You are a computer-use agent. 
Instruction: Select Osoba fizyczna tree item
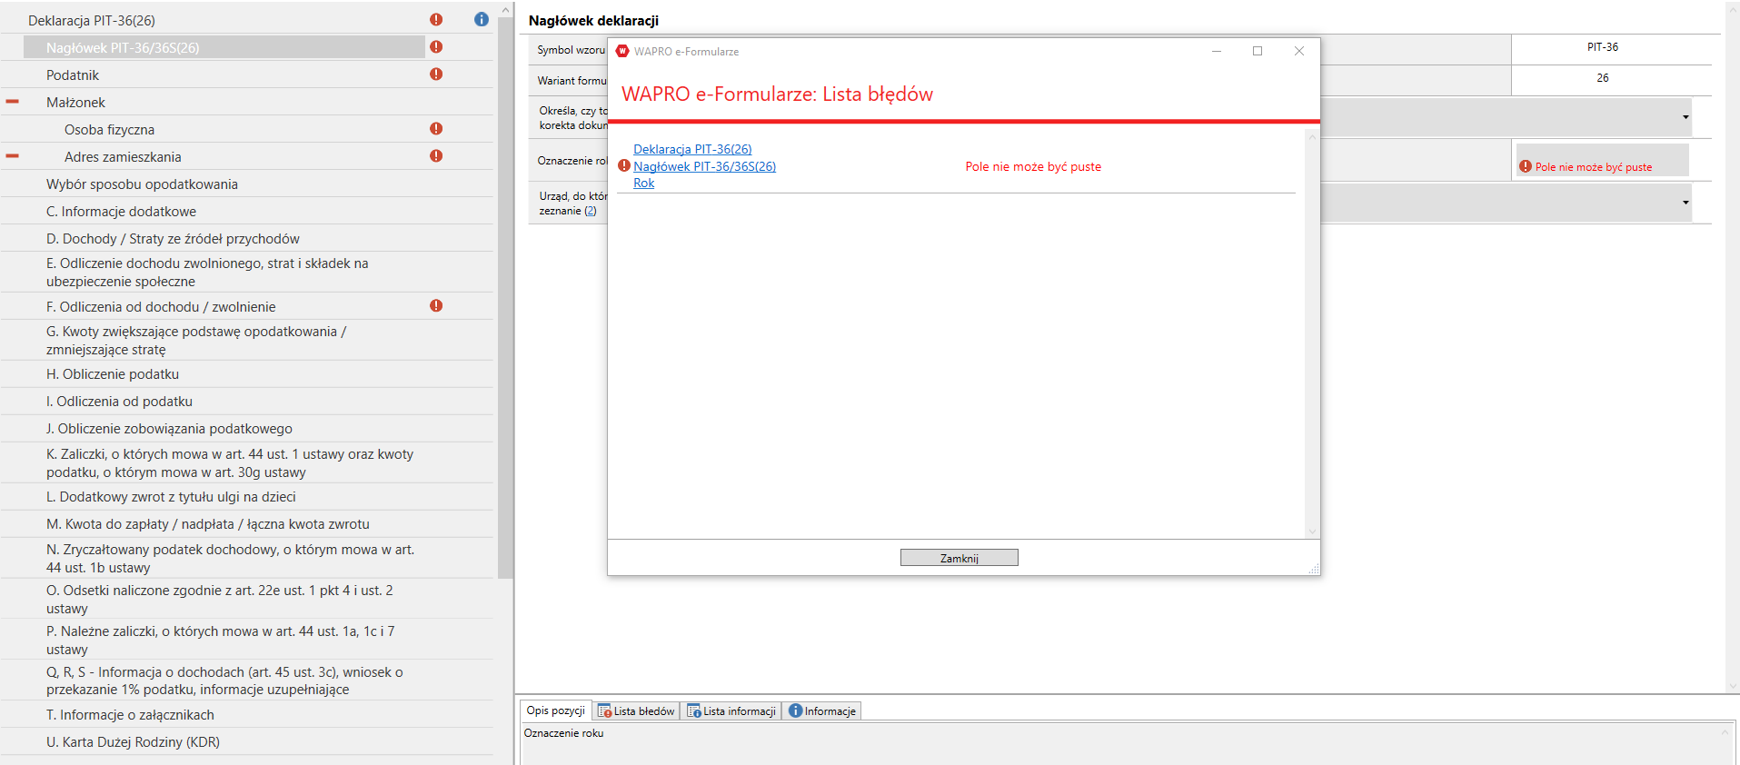click(x=109, y=129)
